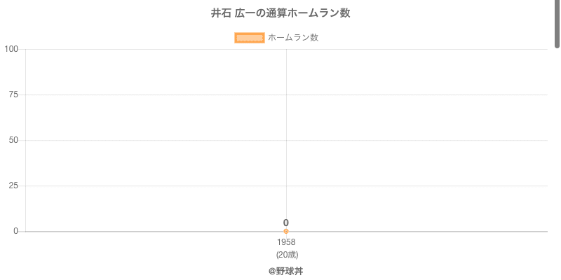This screenshot has width=561, height=280.
Task: Select the orange data point at 1958
Action: point(286,231)
